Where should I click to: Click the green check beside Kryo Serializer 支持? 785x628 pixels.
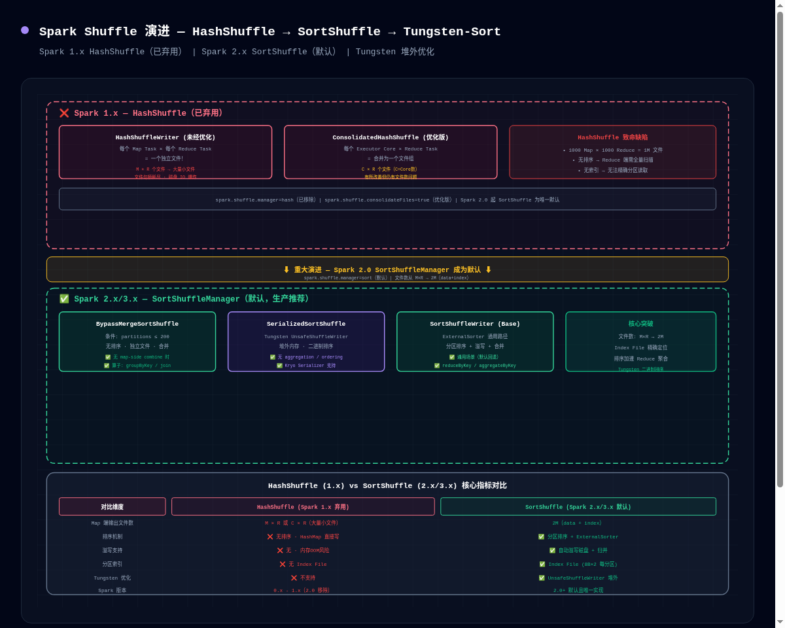pos(279,366)
